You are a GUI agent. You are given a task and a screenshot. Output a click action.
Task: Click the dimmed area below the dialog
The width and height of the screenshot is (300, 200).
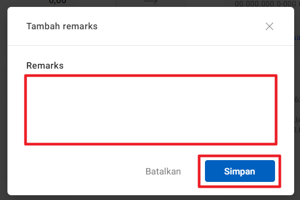click(x=150, y=198)
